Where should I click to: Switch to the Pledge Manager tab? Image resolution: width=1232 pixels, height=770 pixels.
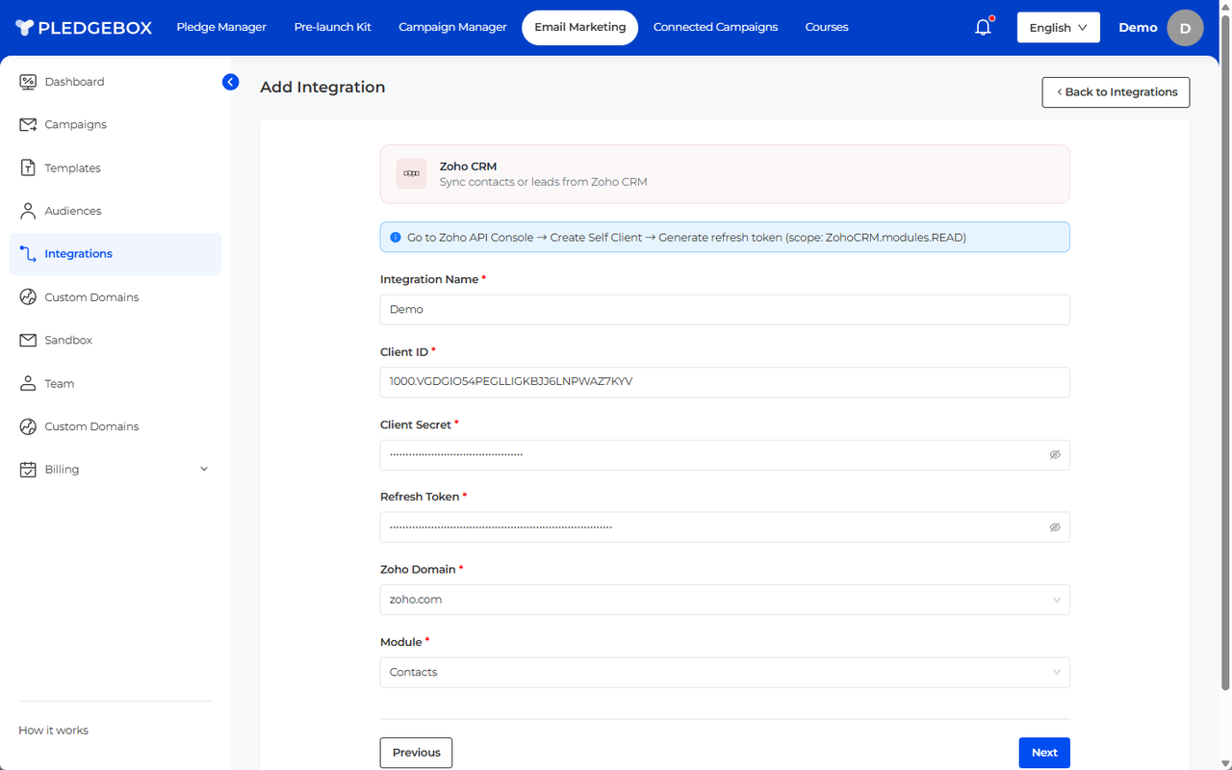coord(221,27)
